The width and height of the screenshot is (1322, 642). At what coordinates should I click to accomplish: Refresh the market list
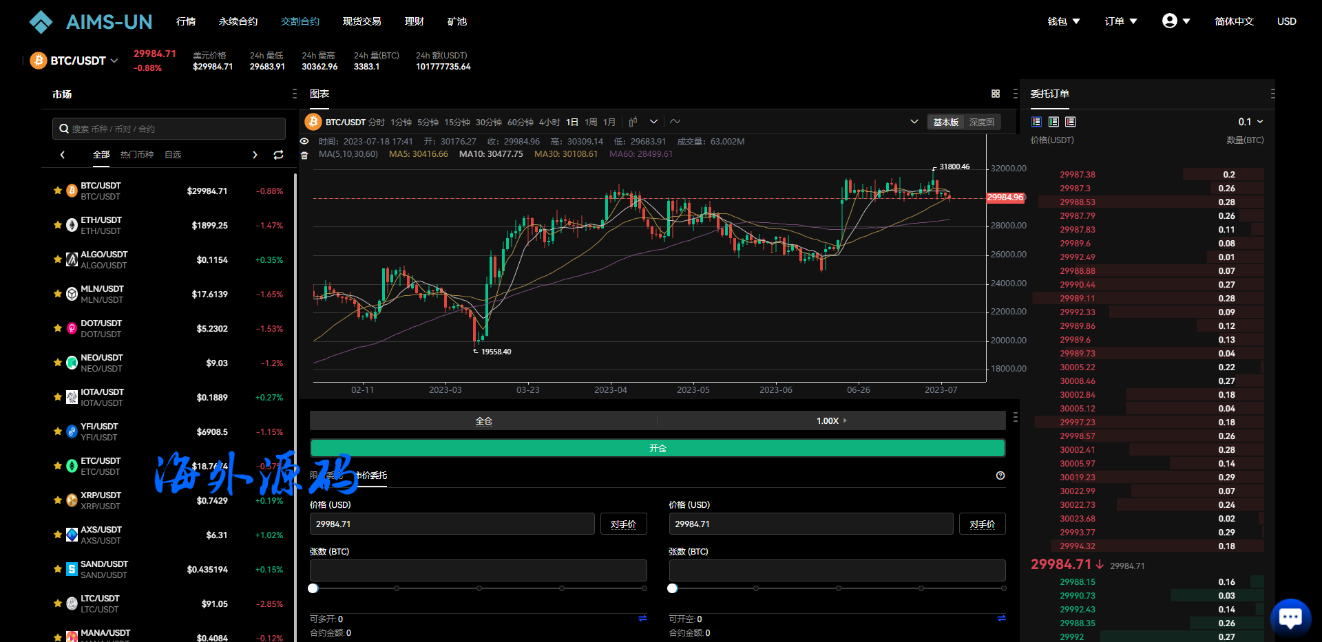click(x=278, y=155)
